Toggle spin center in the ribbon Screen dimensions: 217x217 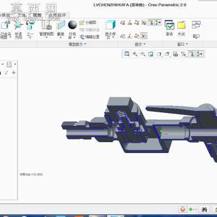(158, 22)
